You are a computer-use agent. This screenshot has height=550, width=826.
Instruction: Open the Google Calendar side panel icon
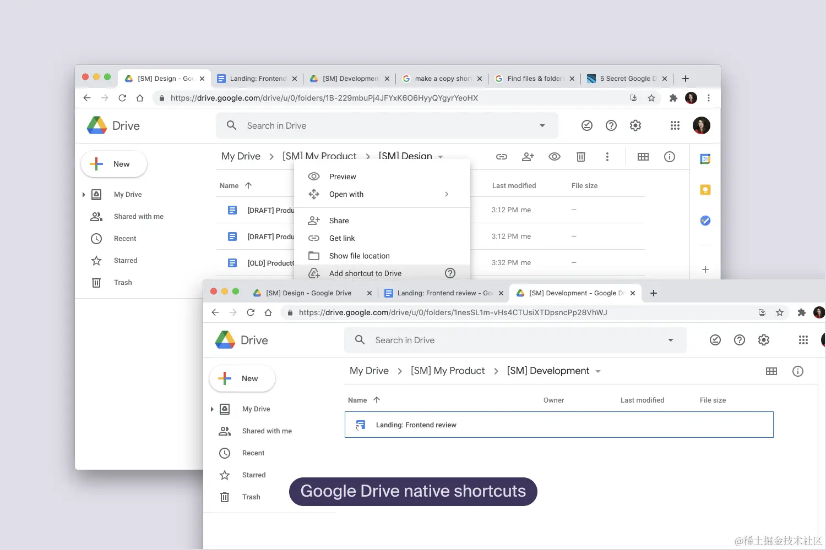coord(705,159)
